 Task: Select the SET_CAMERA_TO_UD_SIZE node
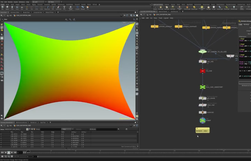pyautogui.click(x=202, y=52)
